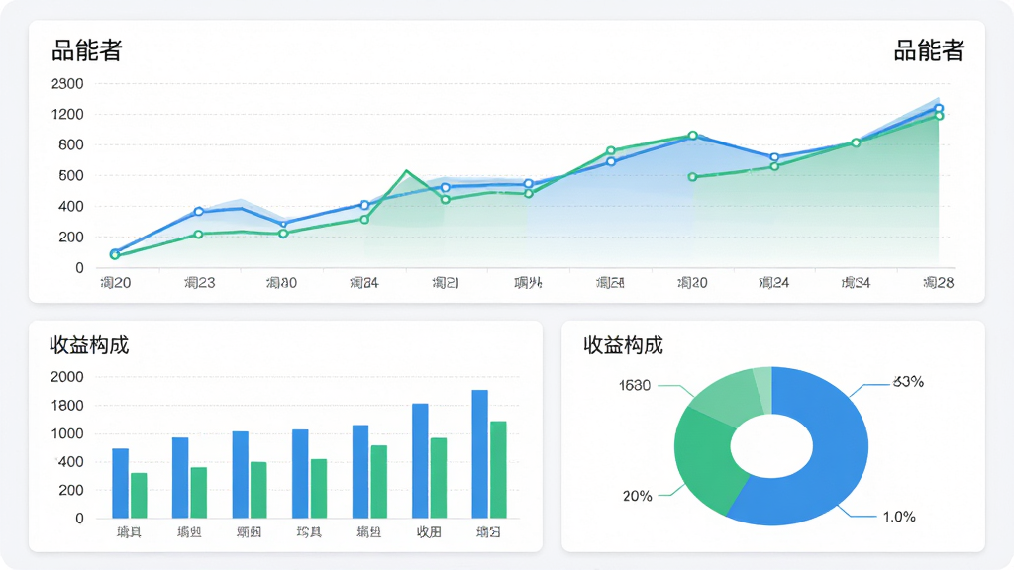
Task: Click the '收益构成' title above the bar chart
Action: click(x=89, y=345)
